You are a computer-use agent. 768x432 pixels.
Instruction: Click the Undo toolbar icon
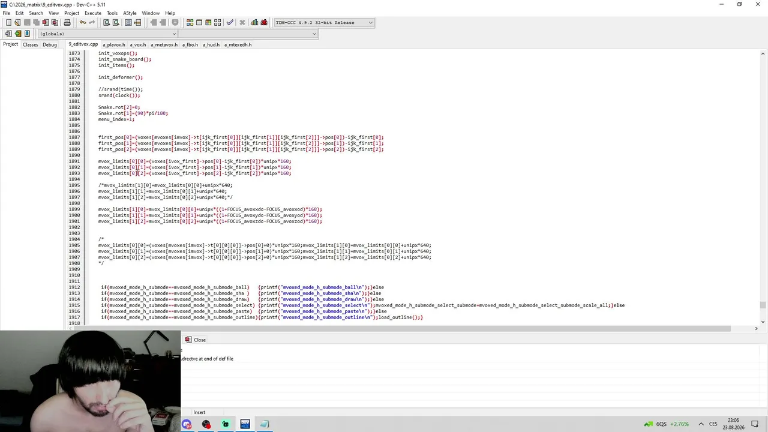[x=83, y=23]
